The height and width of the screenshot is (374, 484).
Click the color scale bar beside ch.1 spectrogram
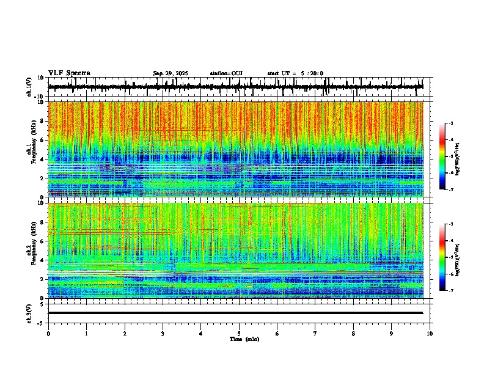pos(442,156)
